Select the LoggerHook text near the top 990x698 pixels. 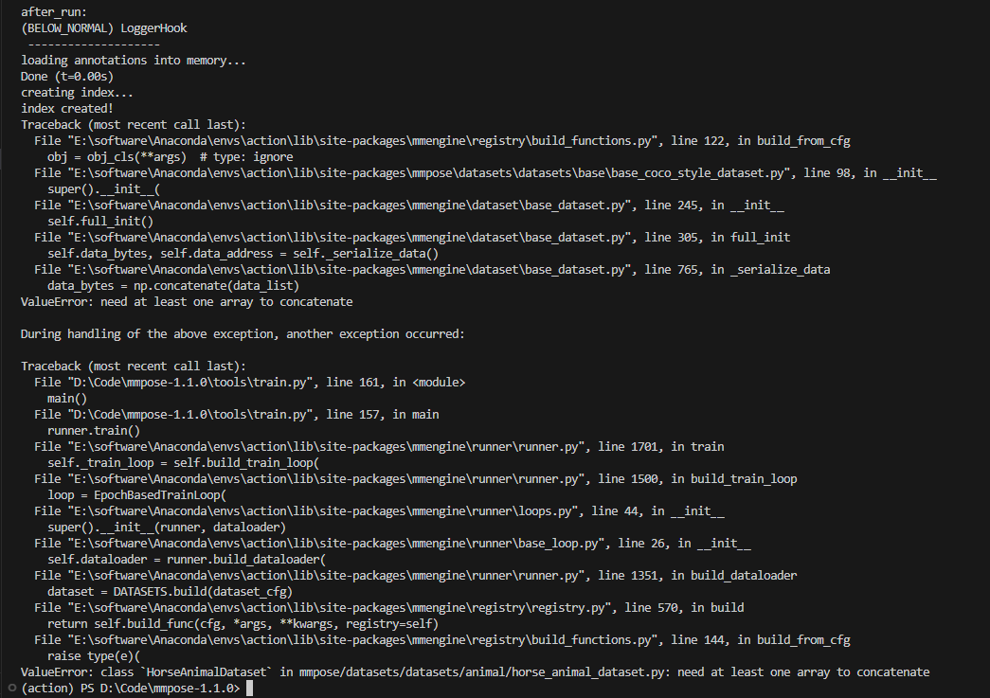pos(152,27)
